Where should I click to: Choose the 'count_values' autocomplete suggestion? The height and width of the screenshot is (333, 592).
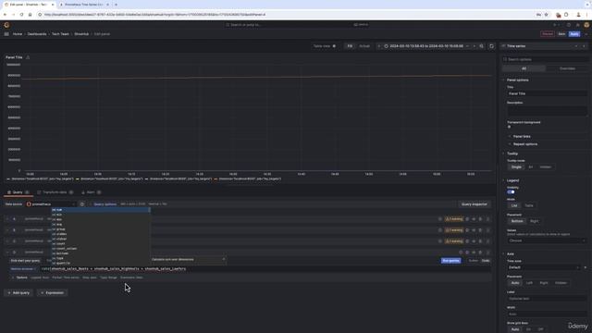click(101, 249)
